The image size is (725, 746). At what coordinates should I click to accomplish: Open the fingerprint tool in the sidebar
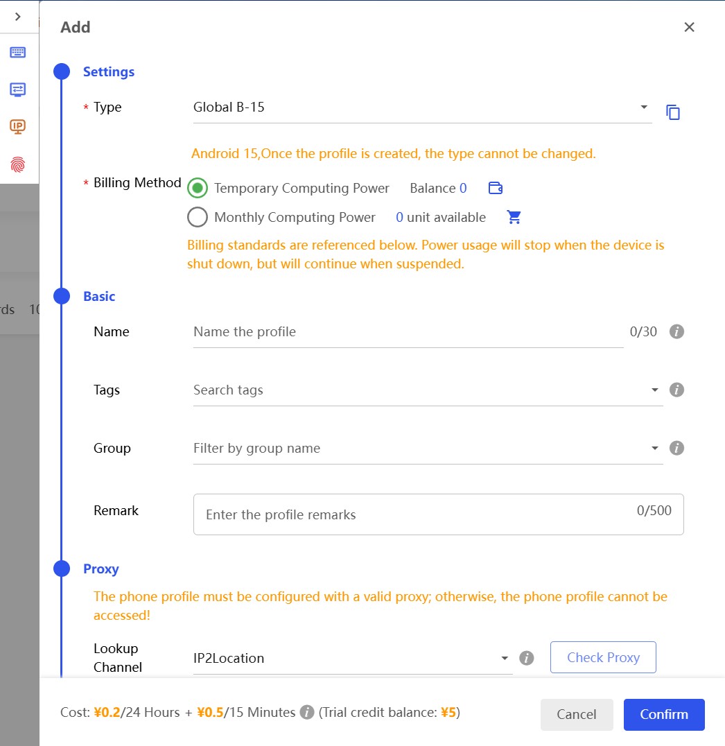tap(19, 164)
